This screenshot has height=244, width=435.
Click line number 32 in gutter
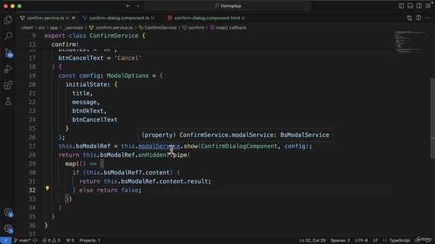[x=32, y=190]
